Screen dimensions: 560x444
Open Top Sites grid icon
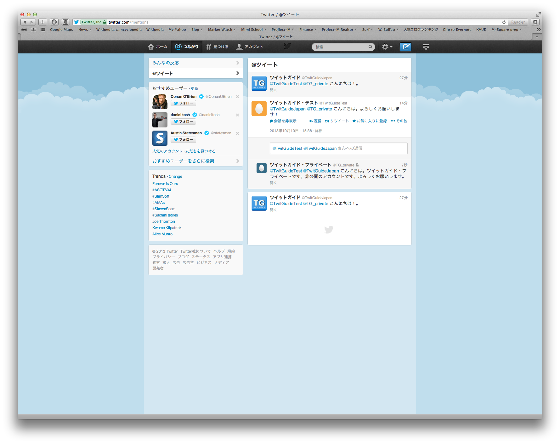pyautogui.click(x=43, y=30)
